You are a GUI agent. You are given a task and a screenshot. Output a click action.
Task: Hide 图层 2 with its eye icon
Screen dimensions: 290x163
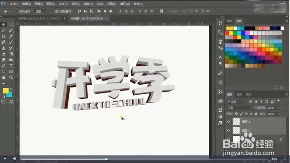pyautogui.click(x=228, y=130)
